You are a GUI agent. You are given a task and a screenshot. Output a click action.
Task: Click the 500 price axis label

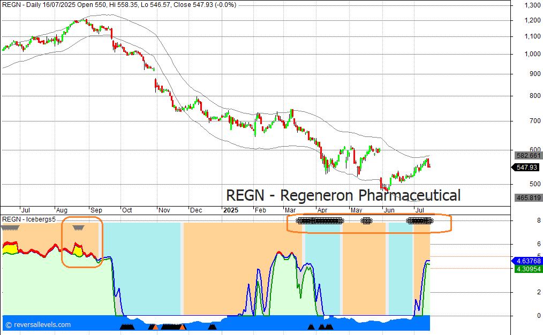pyautogui.click(x=535, y=184)
